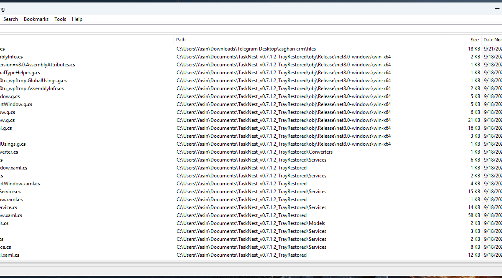Image resolution: width=502 pixels, height=278 pixels.
Task: Click the path ending in TrayRestored\Converters
Action: coord(255,152)
